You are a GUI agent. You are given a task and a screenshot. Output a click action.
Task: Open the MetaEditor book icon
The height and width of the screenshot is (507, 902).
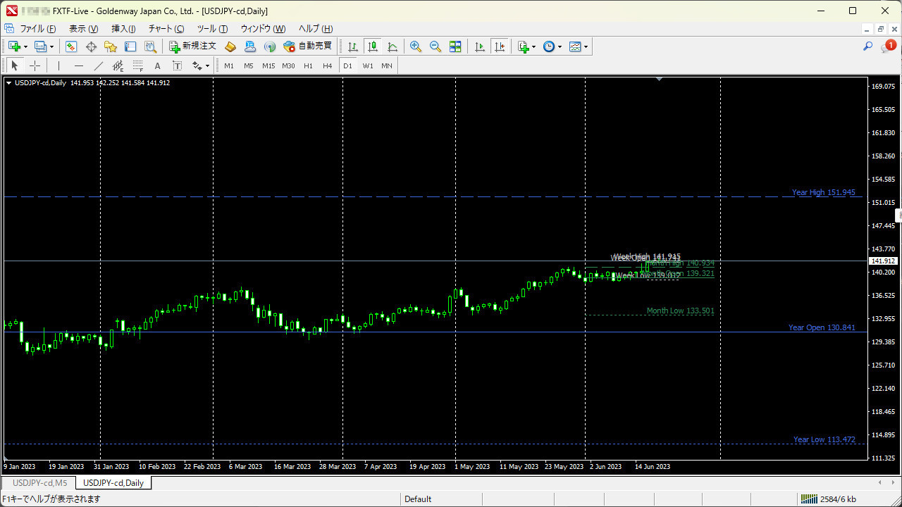(x=230, y=46)
